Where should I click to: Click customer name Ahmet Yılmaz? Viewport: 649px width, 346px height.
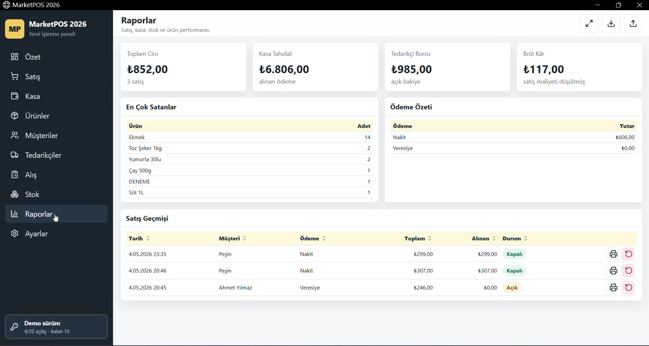coord(236,288)
